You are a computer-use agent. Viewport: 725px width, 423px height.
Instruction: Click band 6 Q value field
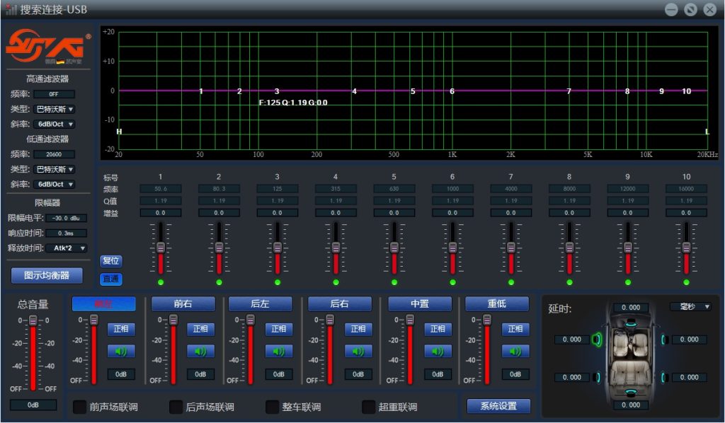coord(452,201)
